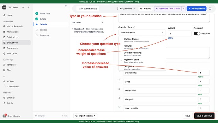Choose Multiple Choice question type

[142, 40]
